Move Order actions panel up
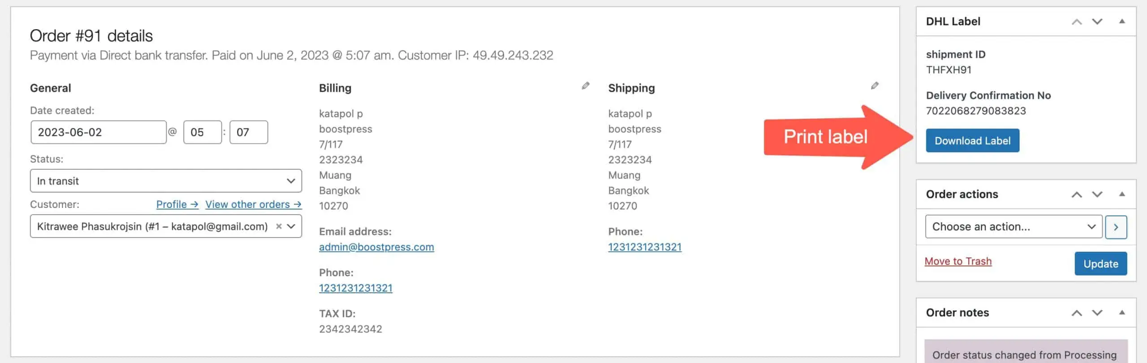Viewport: 1147px width, 363px height. point(1076,194)
